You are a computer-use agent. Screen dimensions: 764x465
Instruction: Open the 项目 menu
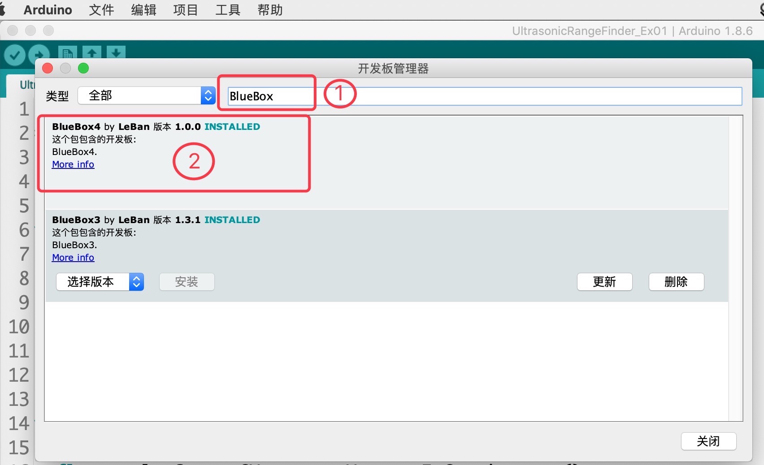[x=186, y=10]
